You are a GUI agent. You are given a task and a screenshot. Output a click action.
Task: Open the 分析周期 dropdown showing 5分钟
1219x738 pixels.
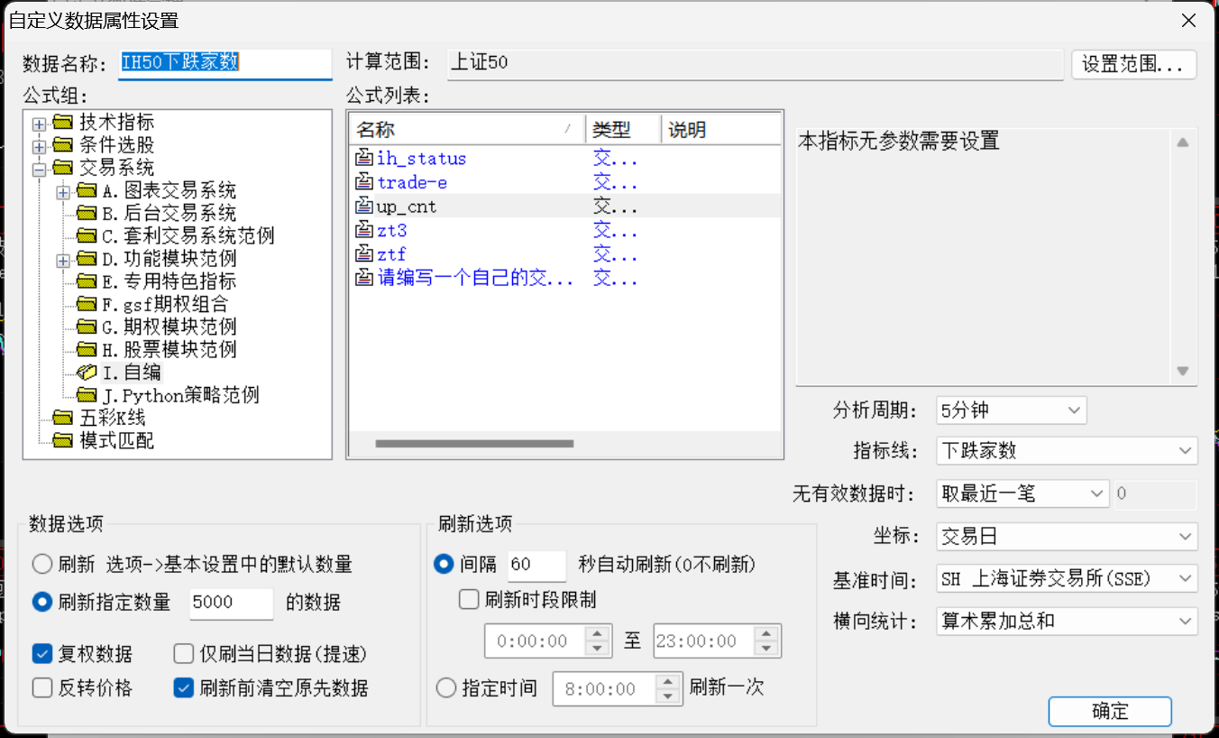(1011, 411)
